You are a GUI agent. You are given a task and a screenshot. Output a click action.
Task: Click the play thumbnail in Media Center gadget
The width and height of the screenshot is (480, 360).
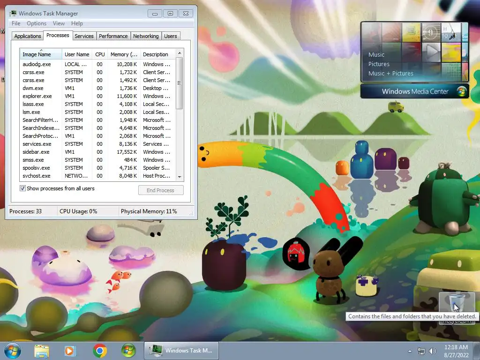click(431, 52)
